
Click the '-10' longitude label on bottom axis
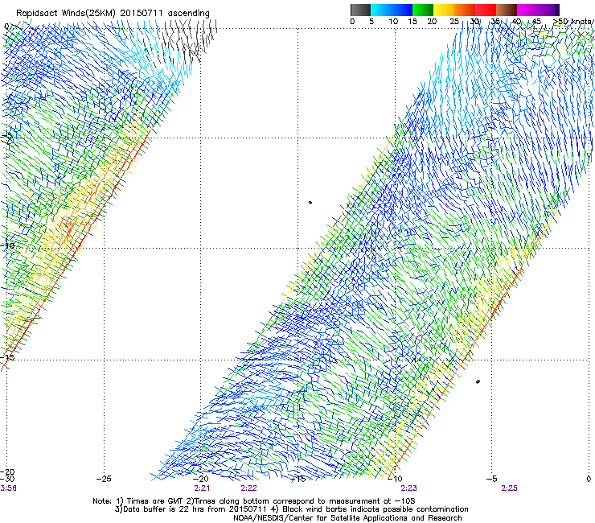[395, 479]
